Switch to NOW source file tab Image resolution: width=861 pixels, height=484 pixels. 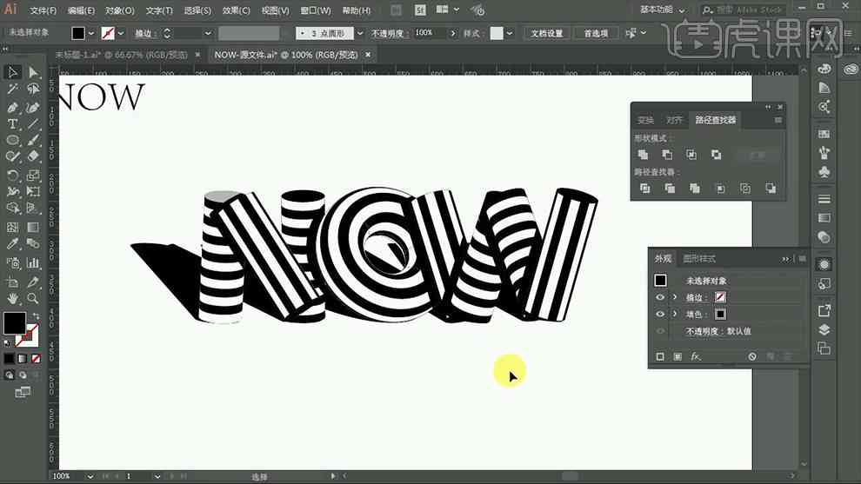coord(286,55)
